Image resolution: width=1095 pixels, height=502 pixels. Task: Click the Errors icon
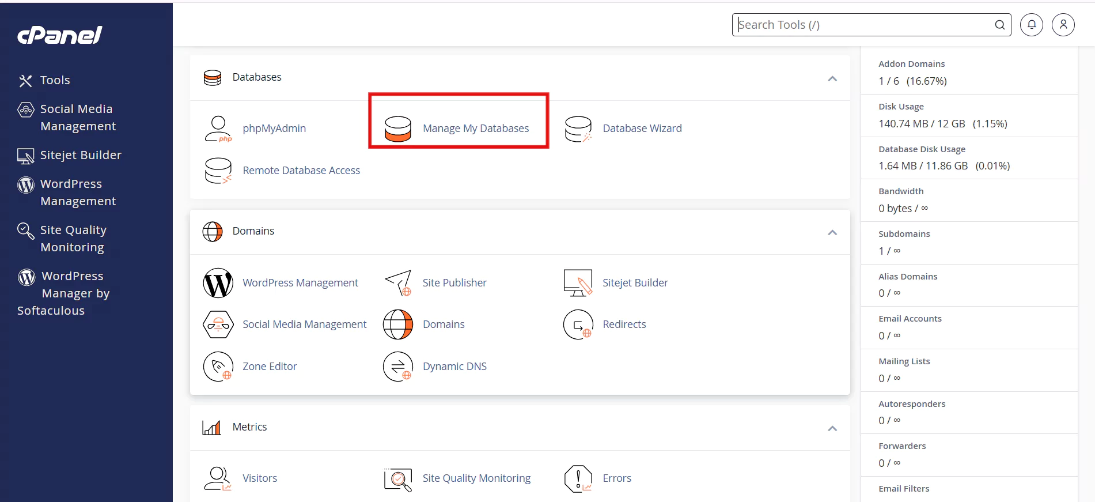click(578, 479)
